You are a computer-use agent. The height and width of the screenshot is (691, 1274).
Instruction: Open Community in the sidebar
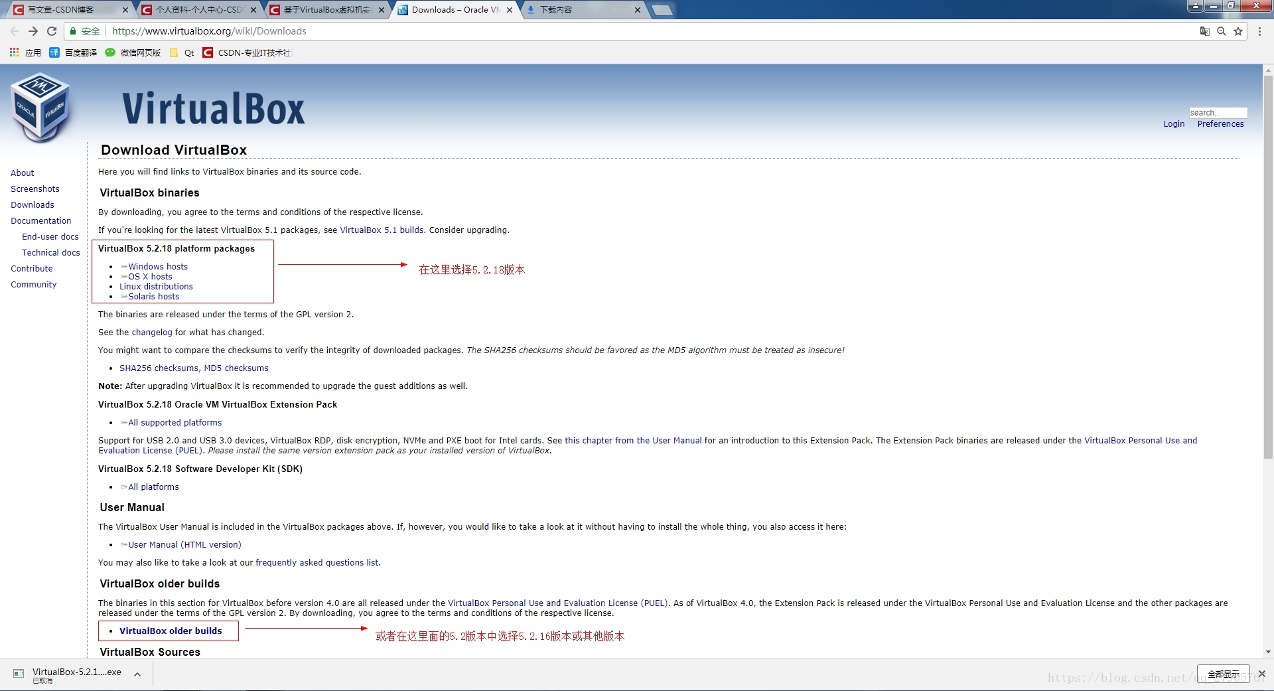[33, 285]
